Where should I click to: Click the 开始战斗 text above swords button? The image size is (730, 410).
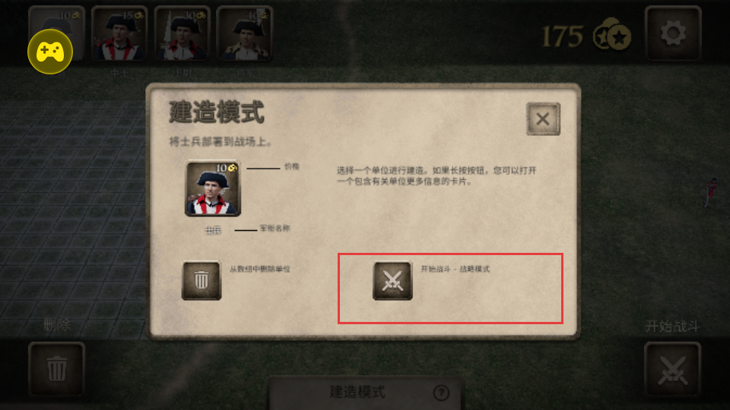click(x=672, y=326)
